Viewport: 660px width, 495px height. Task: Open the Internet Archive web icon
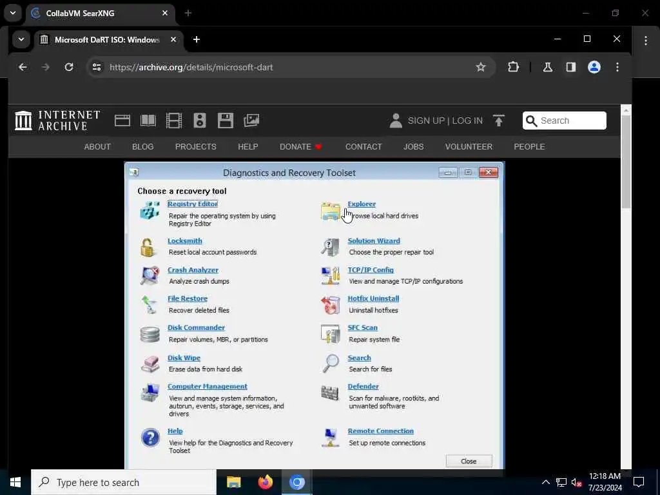point(122,121)
